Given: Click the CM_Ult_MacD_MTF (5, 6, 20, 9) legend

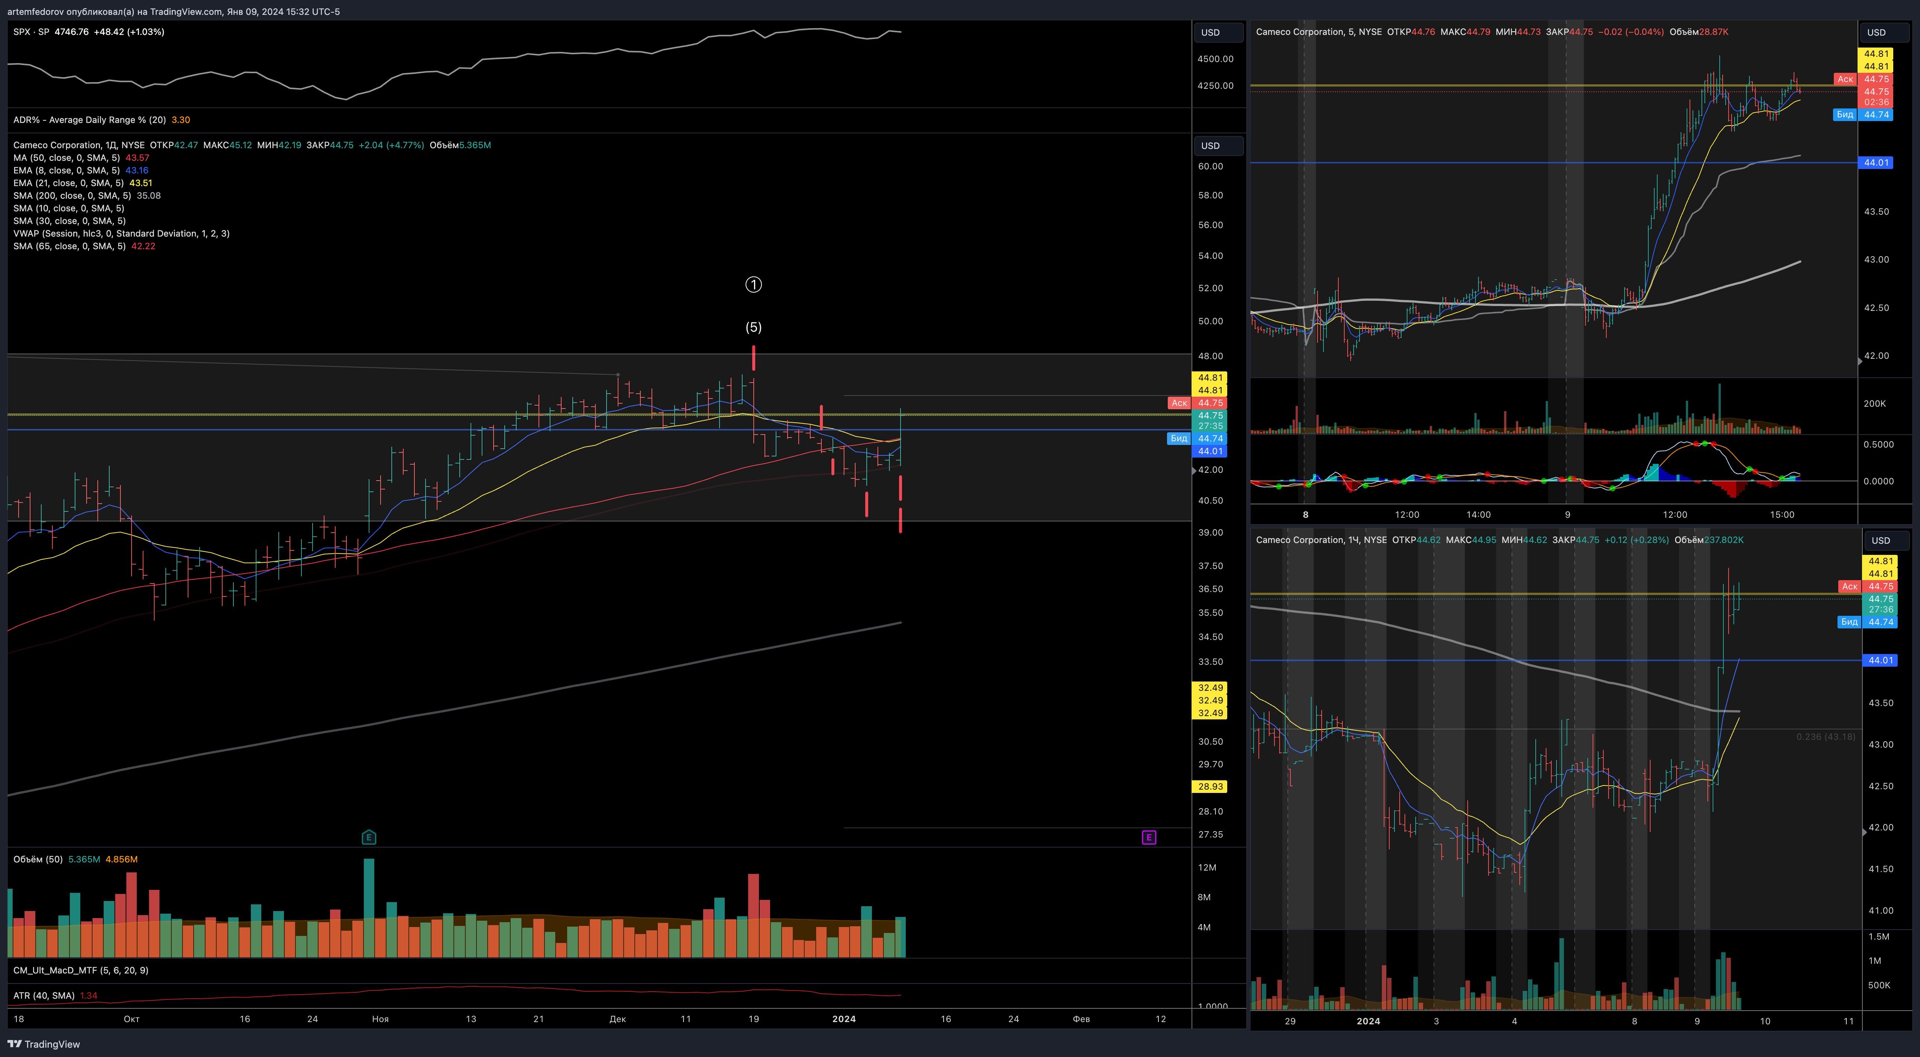Looking at the screenshot, I should [81, 970].
